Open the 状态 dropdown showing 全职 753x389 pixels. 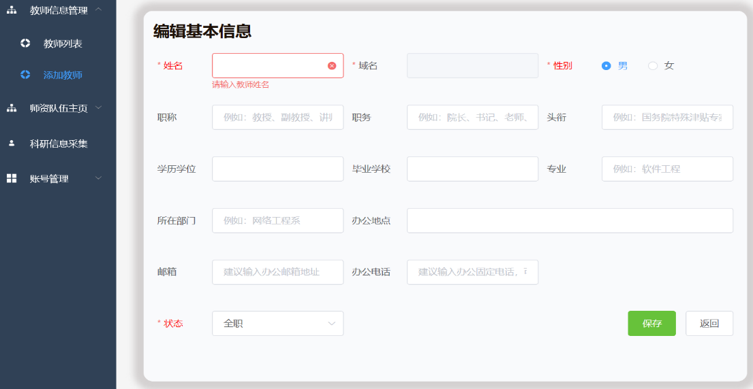(277, 324)
